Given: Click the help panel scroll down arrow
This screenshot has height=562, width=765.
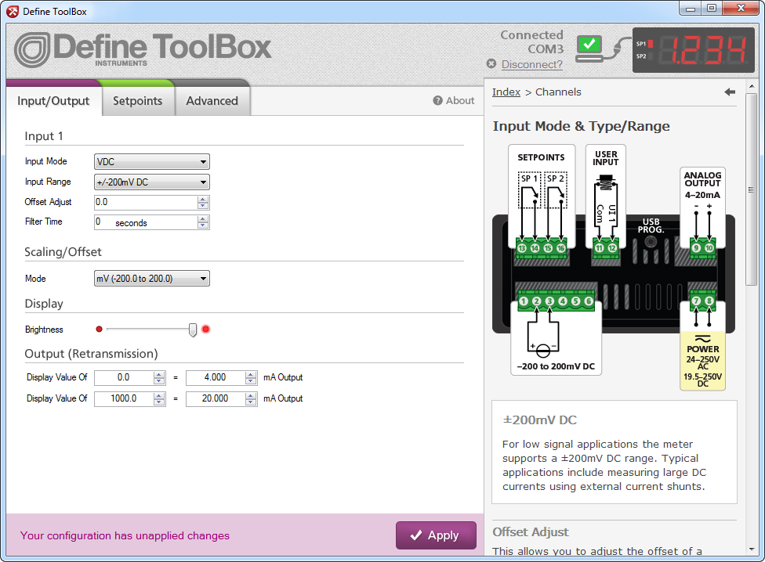Looking at the screenshot, I should pyautogui.click(x=752, y=549).
